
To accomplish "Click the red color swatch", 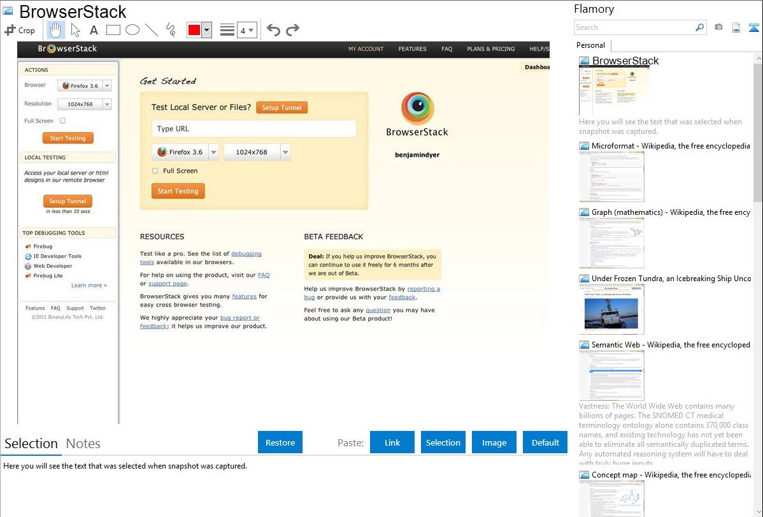I will pos(194,30).
